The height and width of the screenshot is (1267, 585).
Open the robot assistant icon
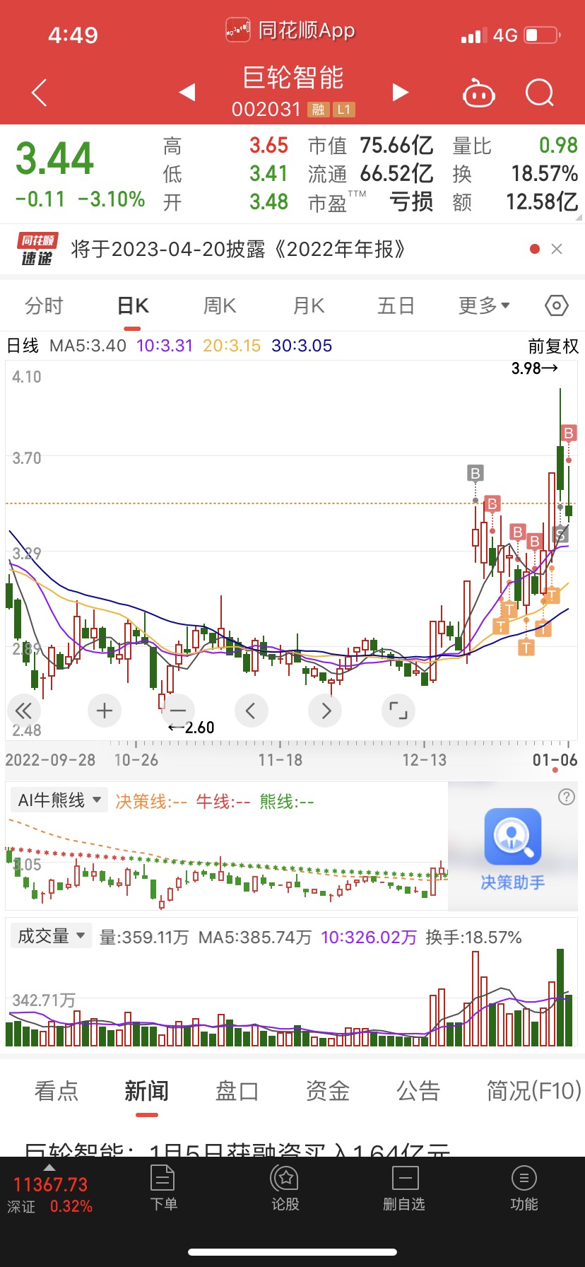[478, 93]
